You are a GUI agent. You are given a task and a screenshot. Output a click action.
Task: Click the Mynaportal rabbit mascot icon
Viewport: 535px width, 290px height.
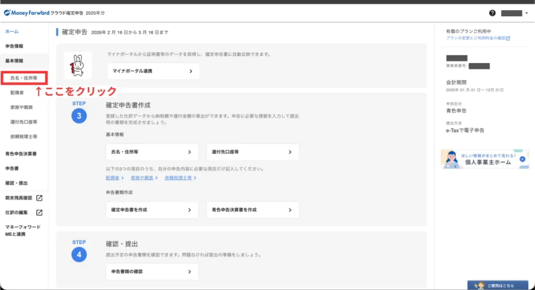click(x=77, y=65)
